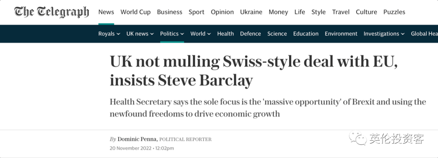Open the Politics submenu chevron
The image size is (438, 158).
[182, 34]
